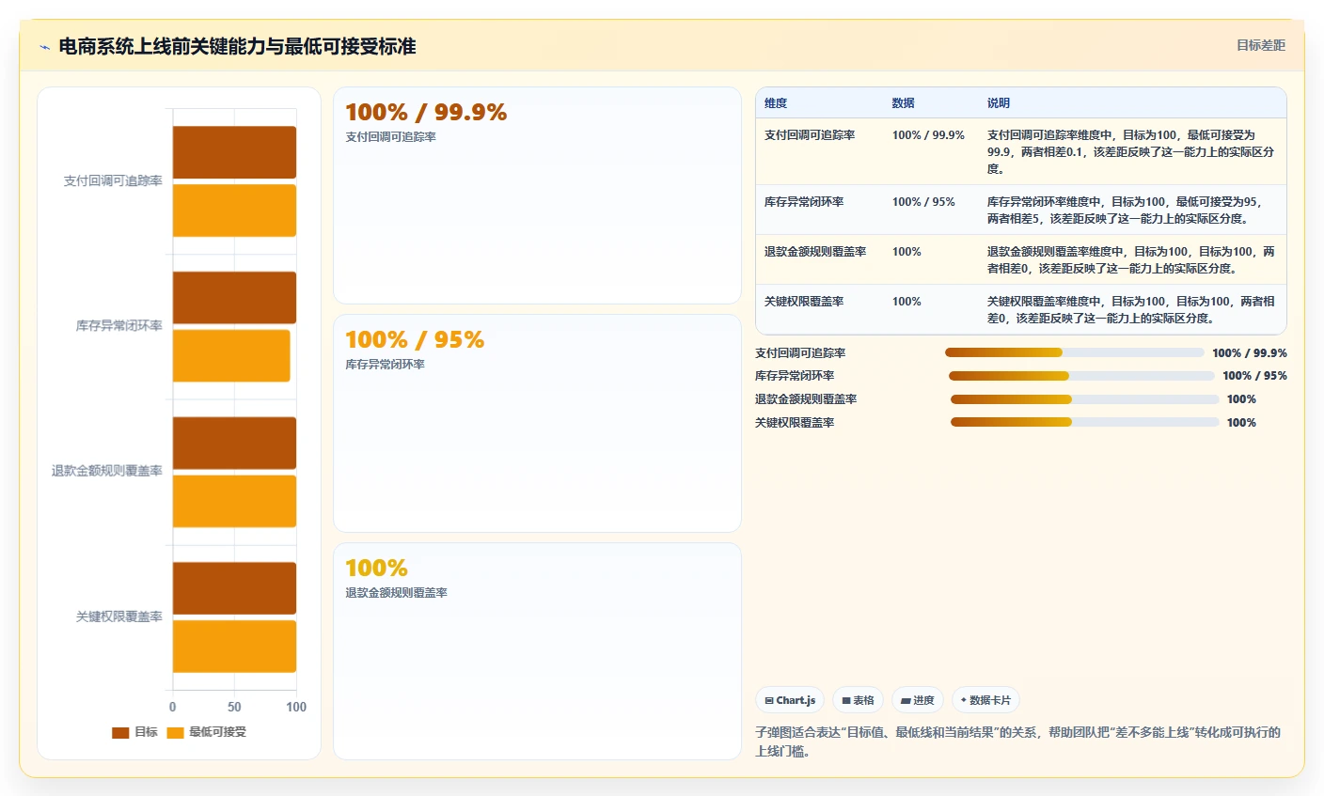Click the card value 100% / 95%
The image size is (1324, 796).
[x=415, y=339]
